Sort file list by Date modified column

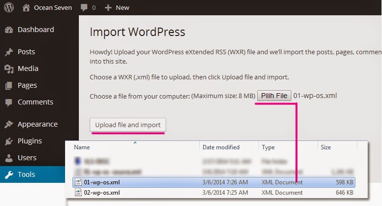coord(221,147)
